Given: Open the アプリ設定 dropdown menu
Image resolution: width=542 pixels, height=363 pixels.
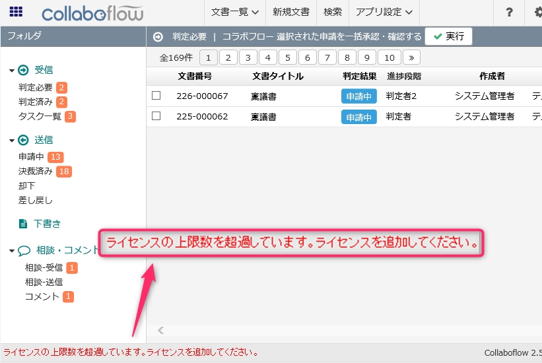Looking at the screenshot, I should click(x=384, y=13).
